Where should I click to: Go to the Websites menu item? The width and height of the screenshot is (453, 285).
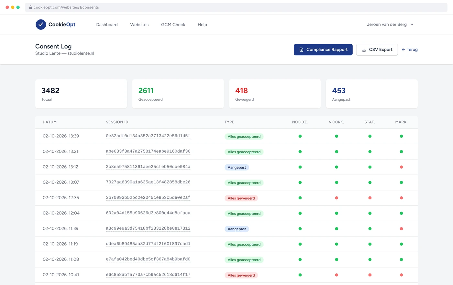pyautogui.click(x=139, y=25)
